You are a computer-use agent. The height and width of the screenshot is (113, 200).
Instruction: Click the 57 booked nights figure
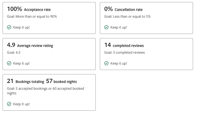61,81
